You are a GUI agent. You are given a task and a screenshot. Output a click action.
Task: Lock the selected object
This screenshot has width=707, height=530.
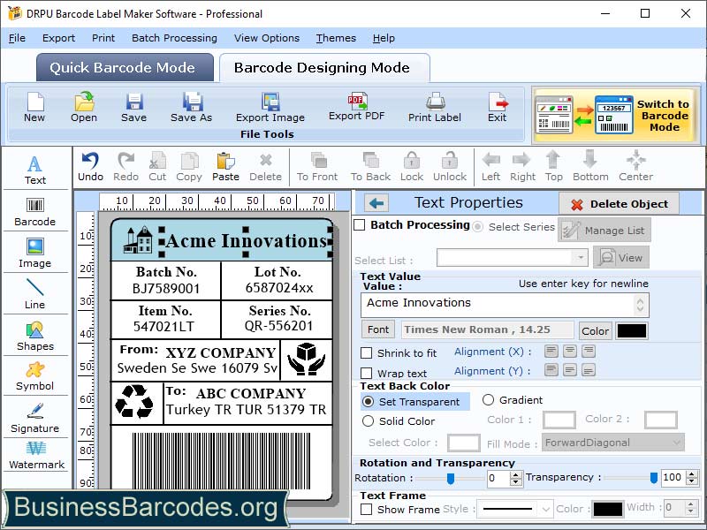[x=412, y=167]
